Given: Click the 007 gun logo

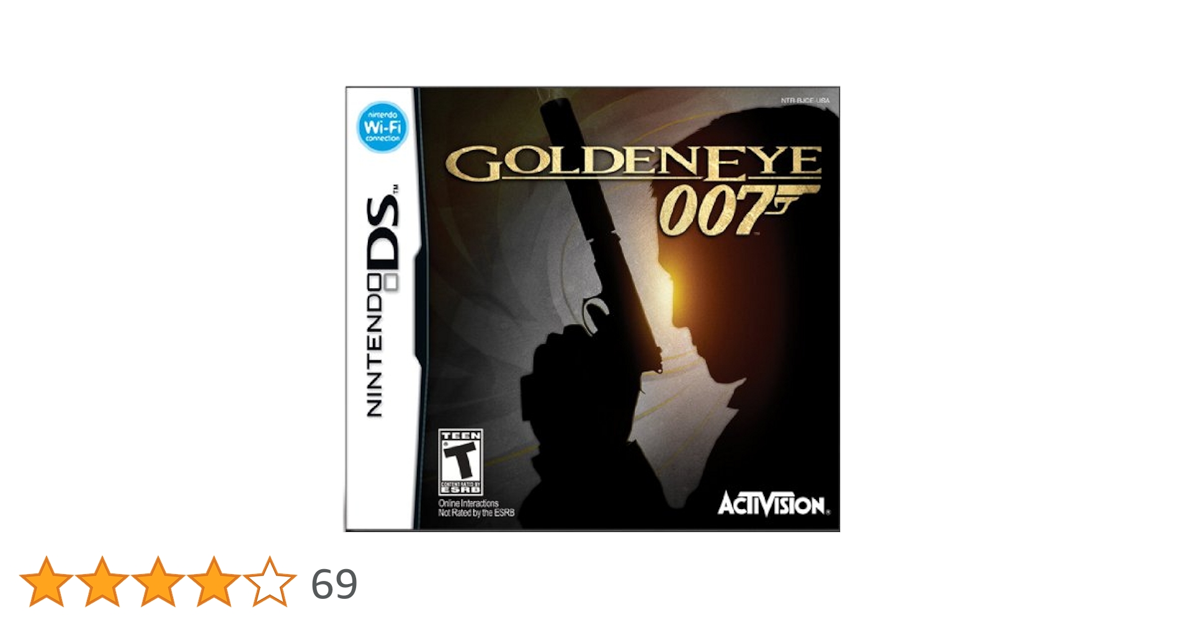Looking at the screenshot, I should pyautogui.click(x=737, y=211).
